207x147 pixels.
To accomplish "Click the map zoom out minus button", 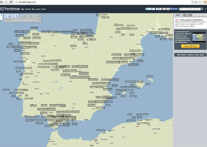I will tap(1, 18).
